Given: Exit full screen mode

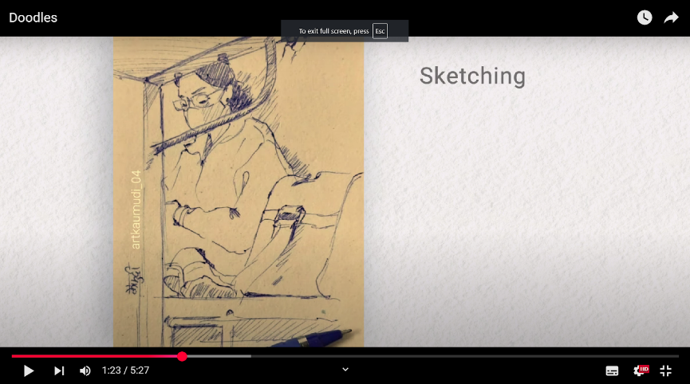Looking at the screenshot, I should click(665, 370).
